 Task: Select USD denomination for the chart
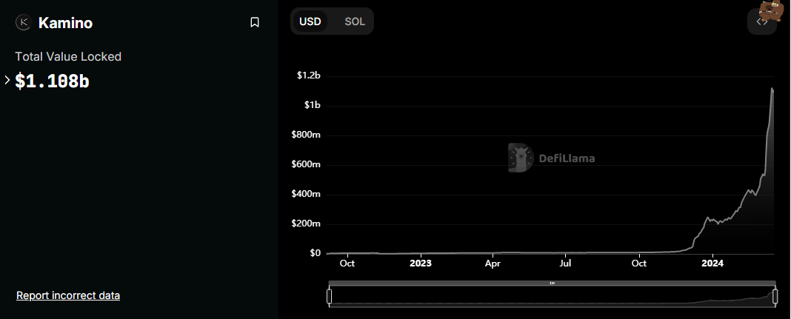click(x=310, y=21)
